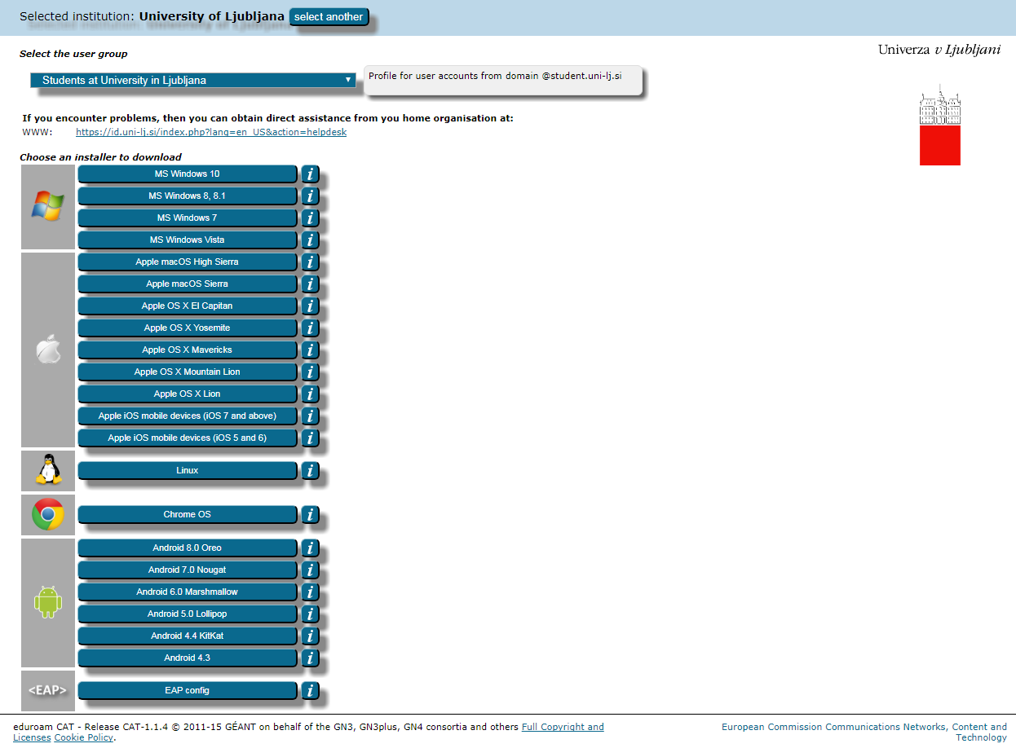The image size is (1016, 748).
Task: Download the Apple macOS Sierra installer
Action: 188,284
